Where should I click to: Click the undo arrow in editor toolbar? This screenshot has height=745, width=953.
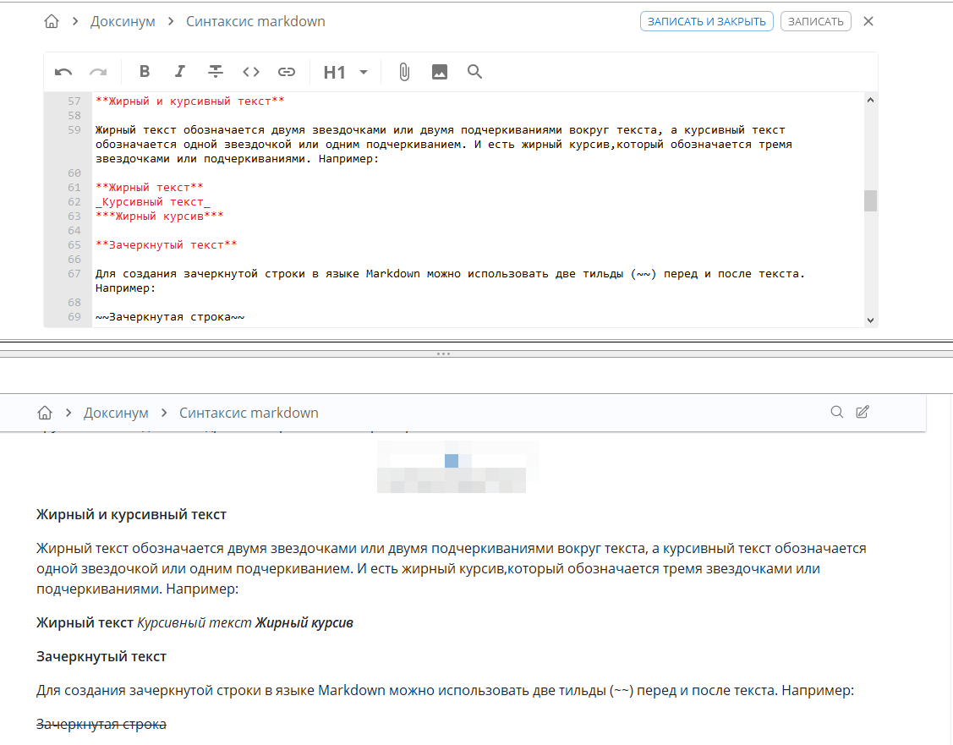63,72
